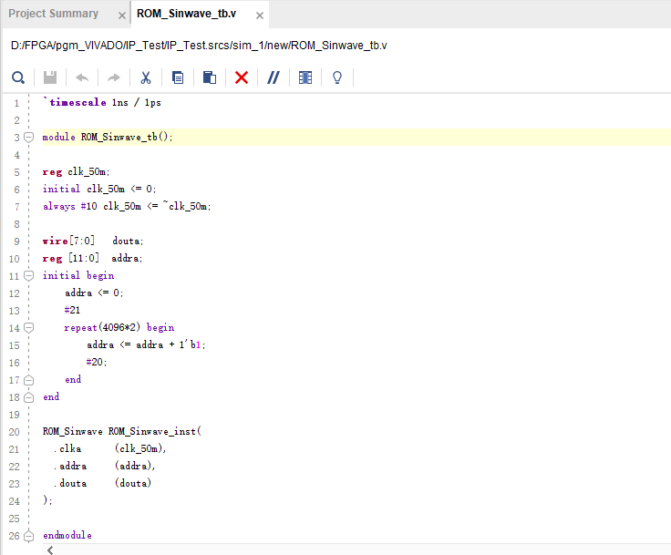
Task: Close the ROM_Sinwave_tb.v tab
Action: click(x=260, y=15)
